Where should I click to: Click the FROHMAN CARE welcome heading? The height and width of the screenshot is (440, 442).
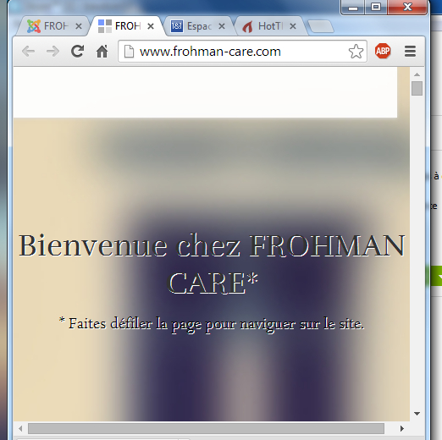212,264
